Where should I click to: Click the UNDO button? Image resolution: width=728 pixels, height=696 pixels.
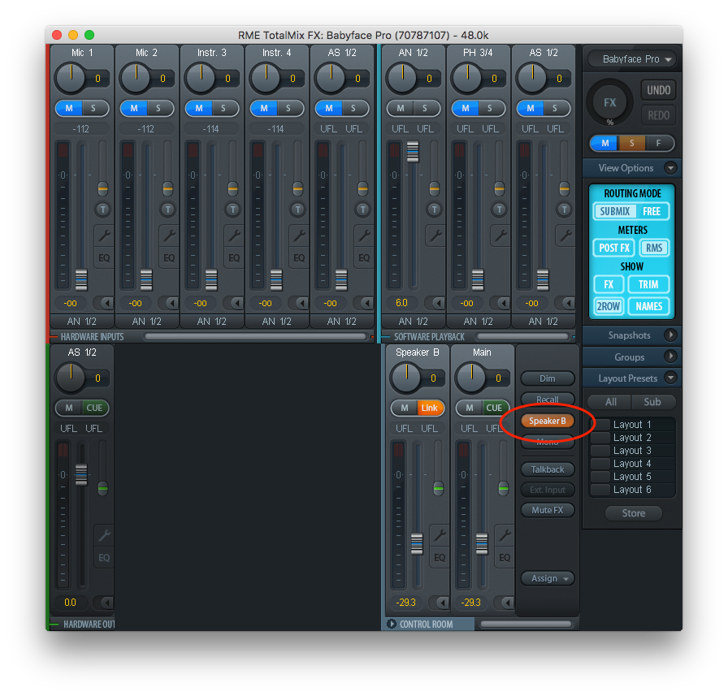tap(658, 90)
